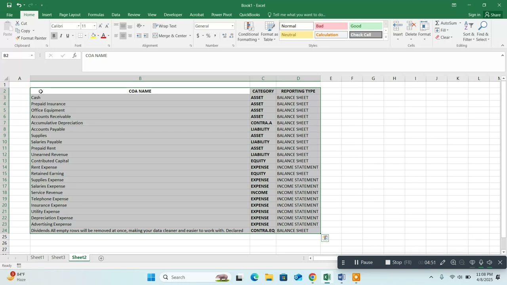The image size is (507, 285).
Task: Apply Accounting Number Format dollar sign
Action: coord(198,36)
